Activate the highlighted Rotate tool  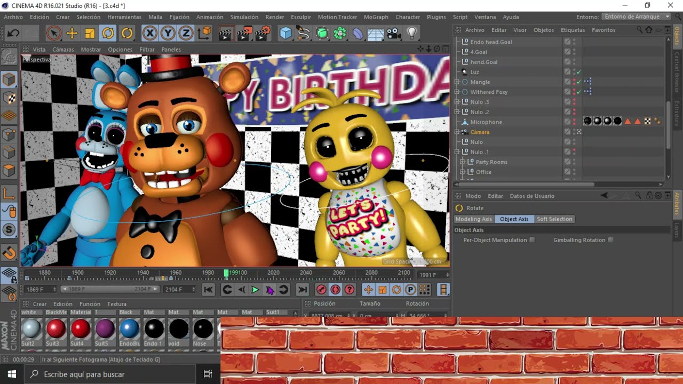click(x=108, y=34)
